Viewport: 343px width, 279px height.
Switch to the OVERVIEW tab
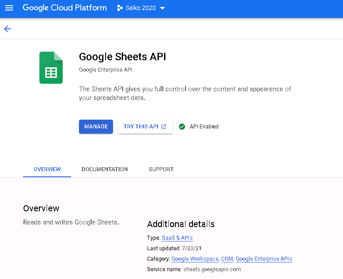tap(47, 169)
